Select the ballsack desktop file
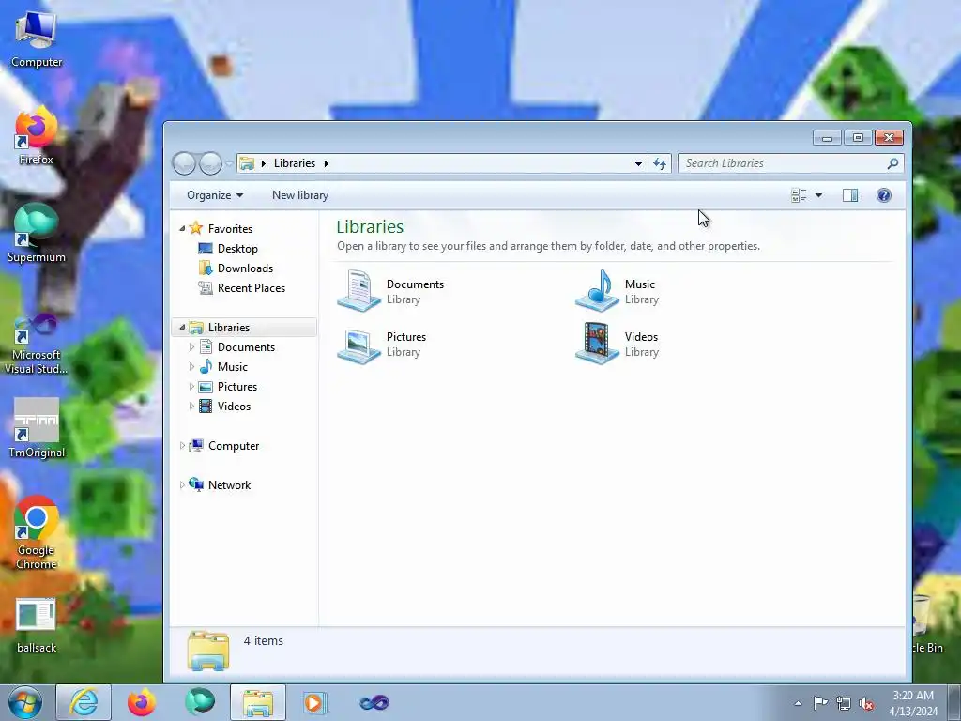961x721 pixels. tap(37, 625)
